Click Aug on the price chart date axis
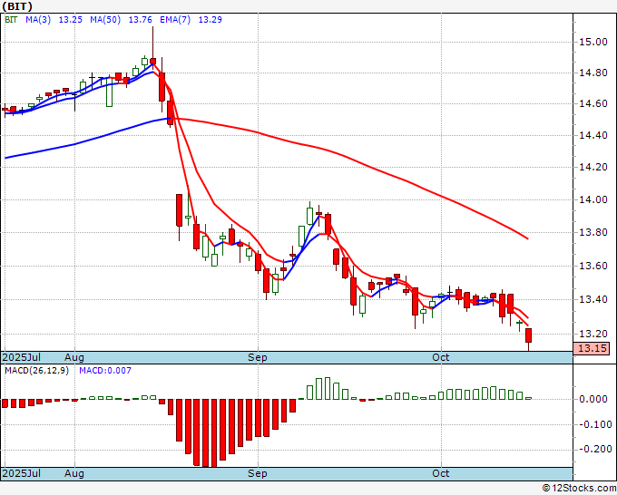 pyautogui.click(x=74, y=357)
